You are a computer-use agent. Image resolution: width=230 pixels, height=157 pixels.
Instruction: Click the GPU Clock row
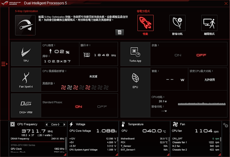[37, 149]
